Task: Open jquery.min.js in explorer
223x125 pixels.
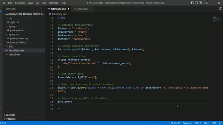Action: click(17, 30)
